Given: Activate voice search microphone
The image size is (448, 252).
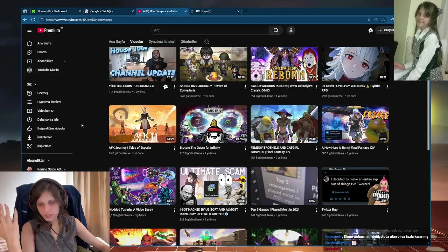Looking at the screenshot, I should click(x=291, y=30).
